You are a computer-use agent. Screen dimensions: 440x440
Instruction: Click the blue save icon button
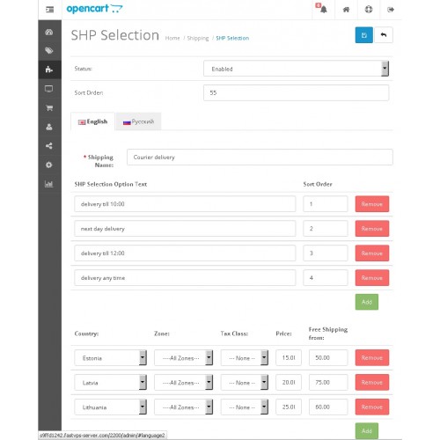pyautogui.click(x=363, y=35)
